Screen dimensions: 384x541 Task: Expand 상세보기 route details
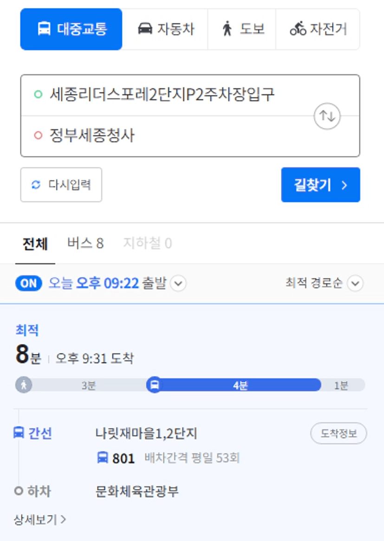click(39, 519)
